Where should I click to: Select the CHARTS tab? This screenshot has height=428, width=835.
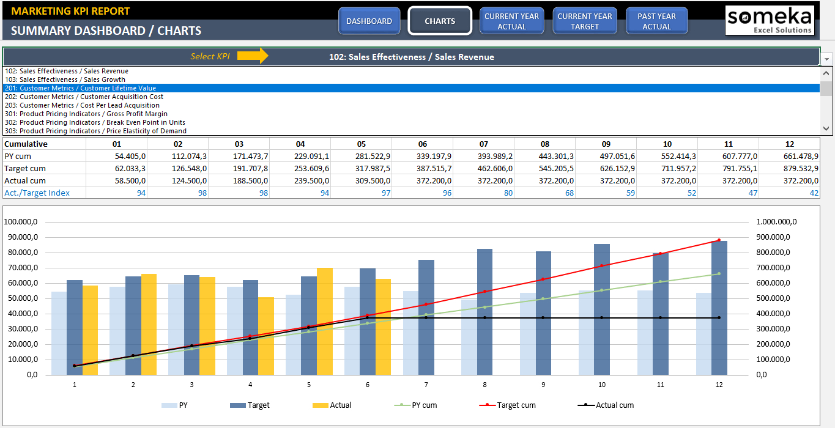439,20
